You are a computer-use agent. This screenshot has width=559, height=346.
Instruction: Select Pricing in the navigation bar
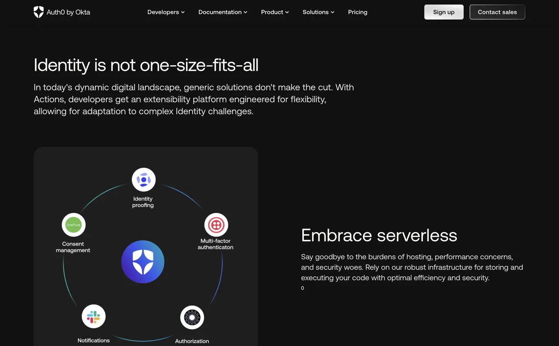(358, 12)
